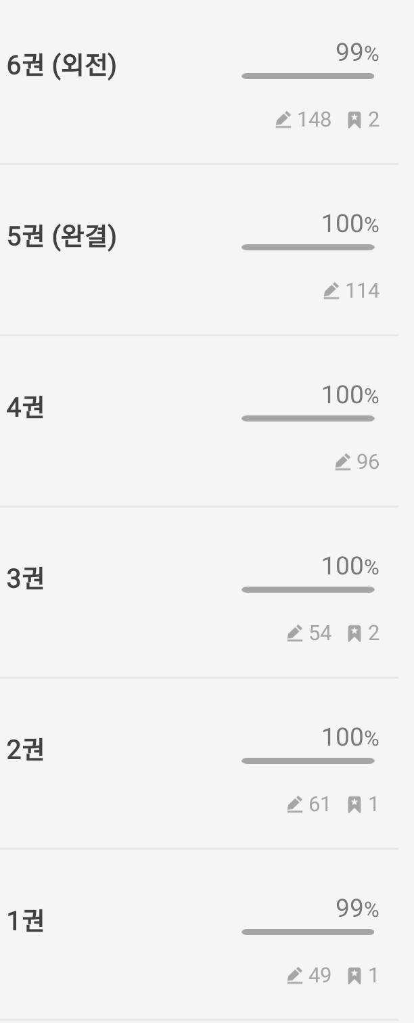Screen dimensions: 414x1023
Task: Click the reading progress bar for 1권
Action: 308,932
